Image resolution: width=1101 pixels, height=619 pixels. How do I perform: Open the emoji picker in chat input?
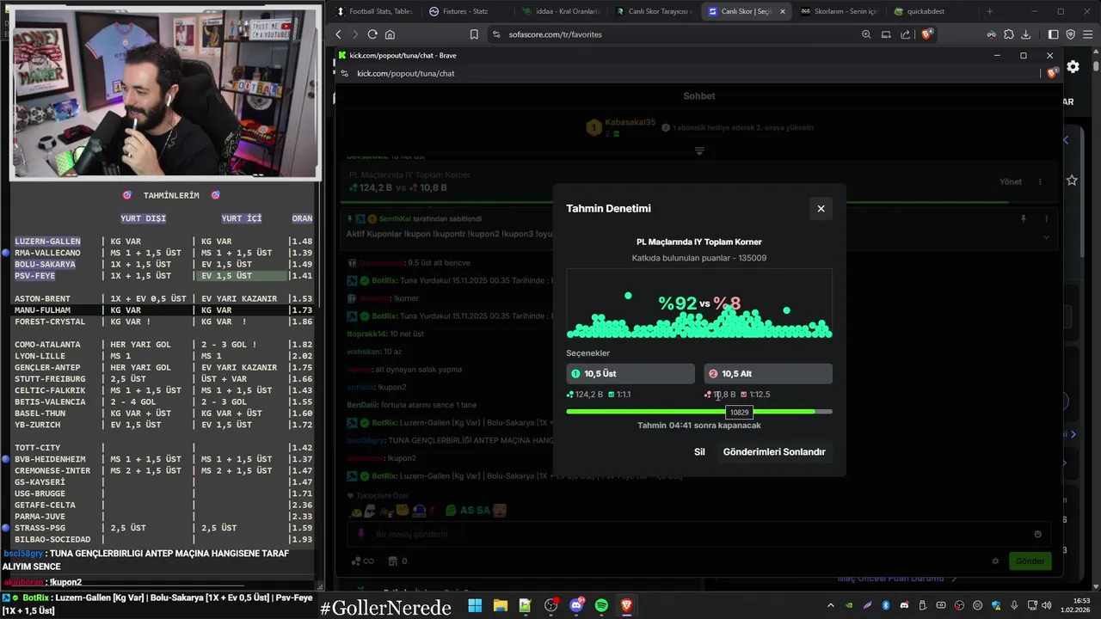(x=1037, y=534)
